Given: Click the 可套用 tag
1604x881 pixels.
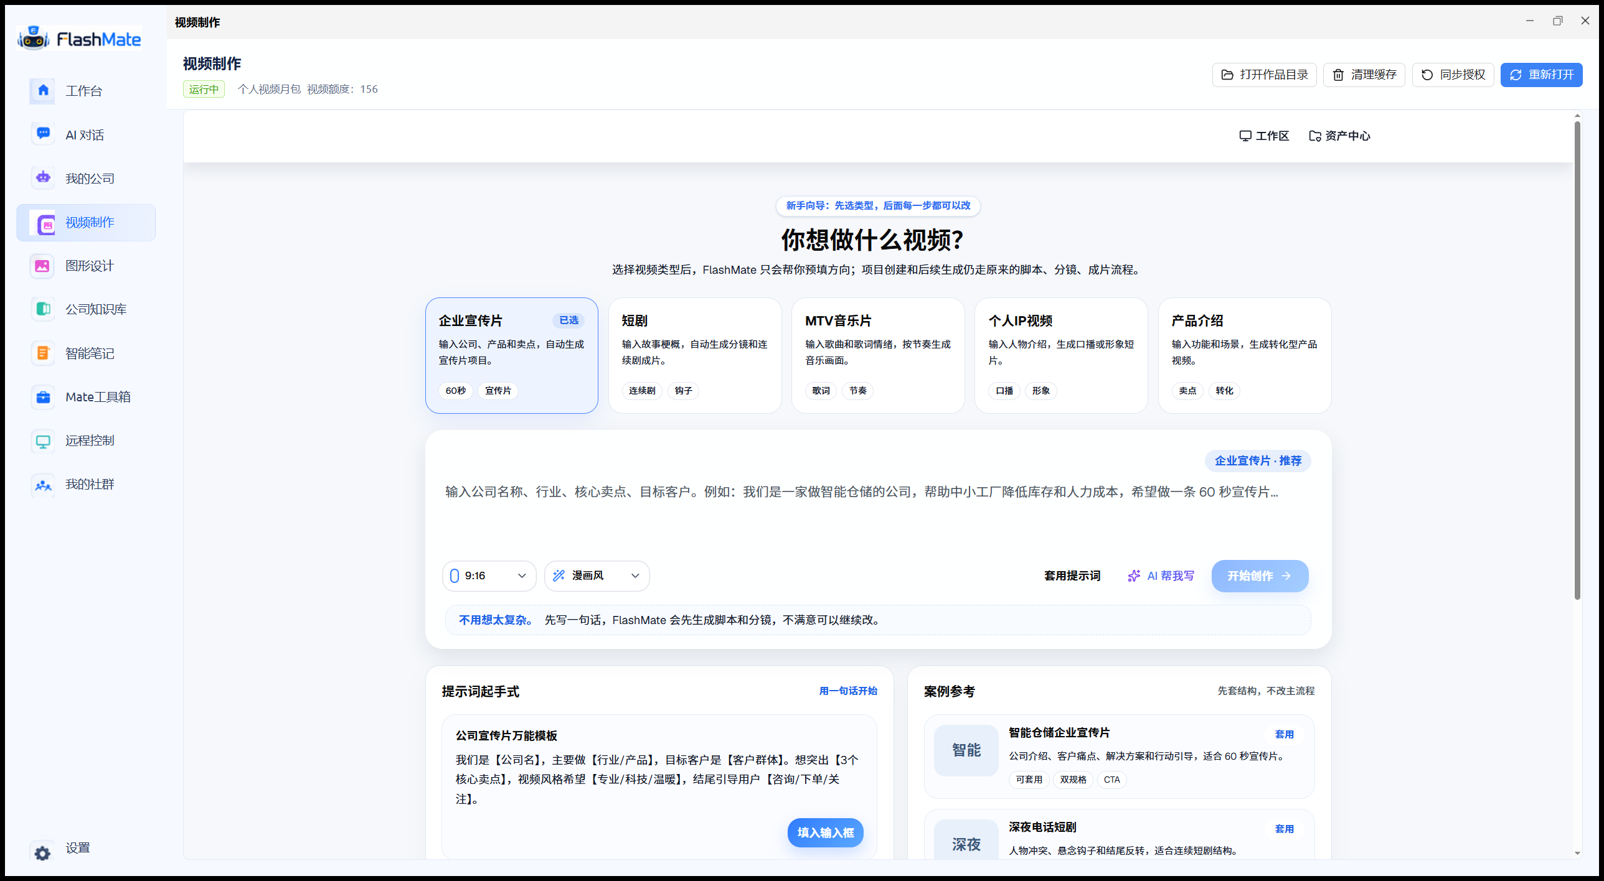Looking at the screenshot, I should [1029, 779].
